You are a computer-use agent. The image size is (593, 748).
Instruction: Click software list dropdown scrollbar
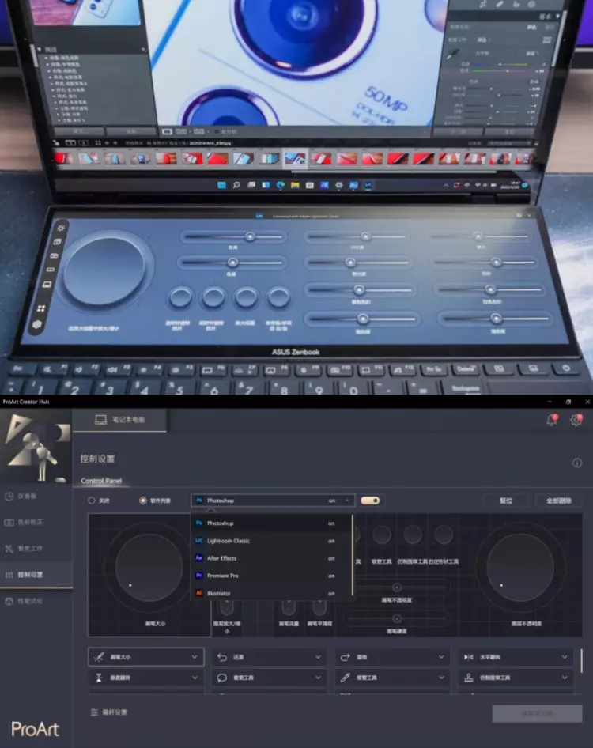(353, 554)
